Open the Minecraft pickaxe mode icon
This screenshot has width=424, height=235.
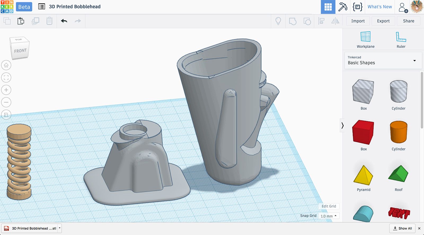coord(343,7)
